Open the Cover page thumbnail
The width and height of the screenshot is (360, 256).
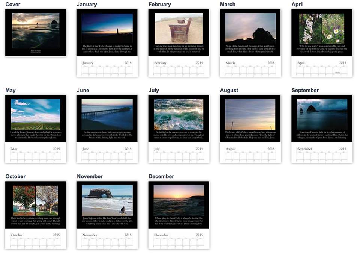click(x=36, y=33)
